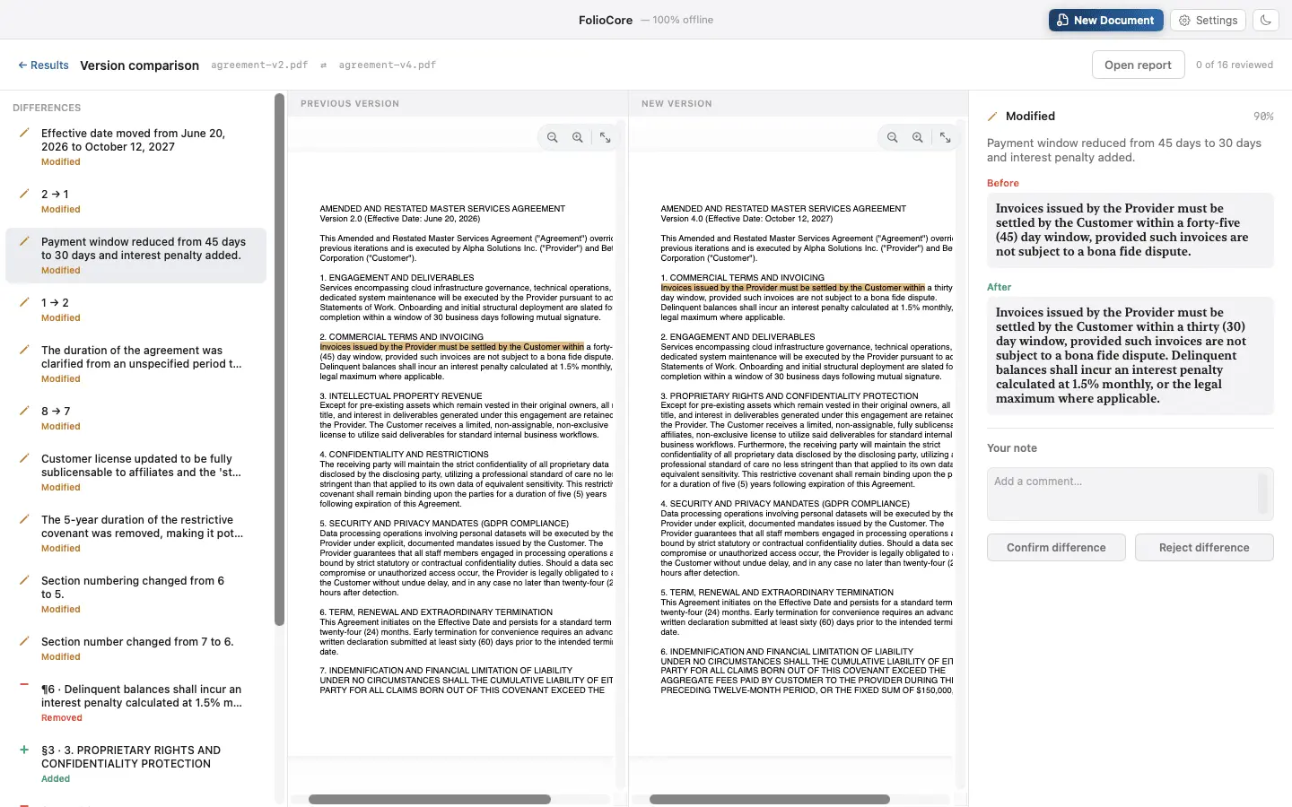Select '5-year duration of the restrictive covenant' difference
The width and height of the screenshot is (1292, 807).
pyautogui.click(x=136, y=534)
